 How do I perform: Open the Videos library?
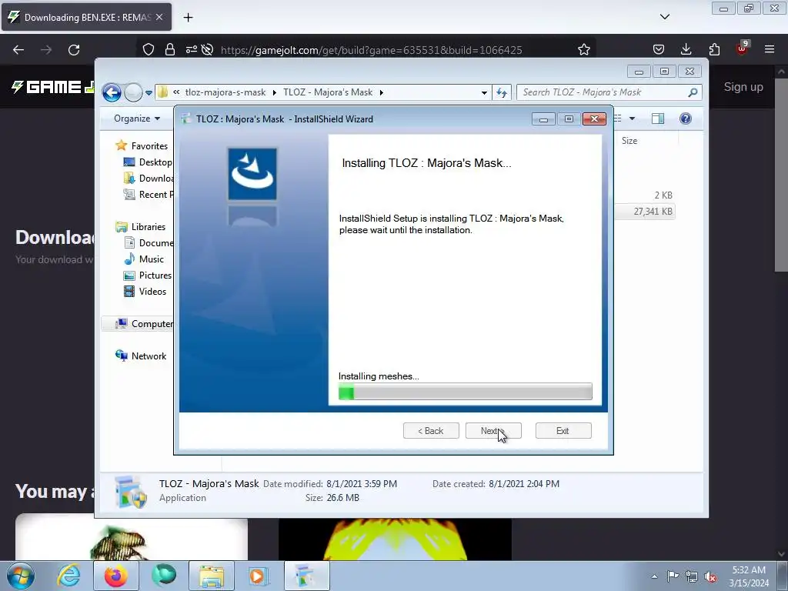point(145,292)
